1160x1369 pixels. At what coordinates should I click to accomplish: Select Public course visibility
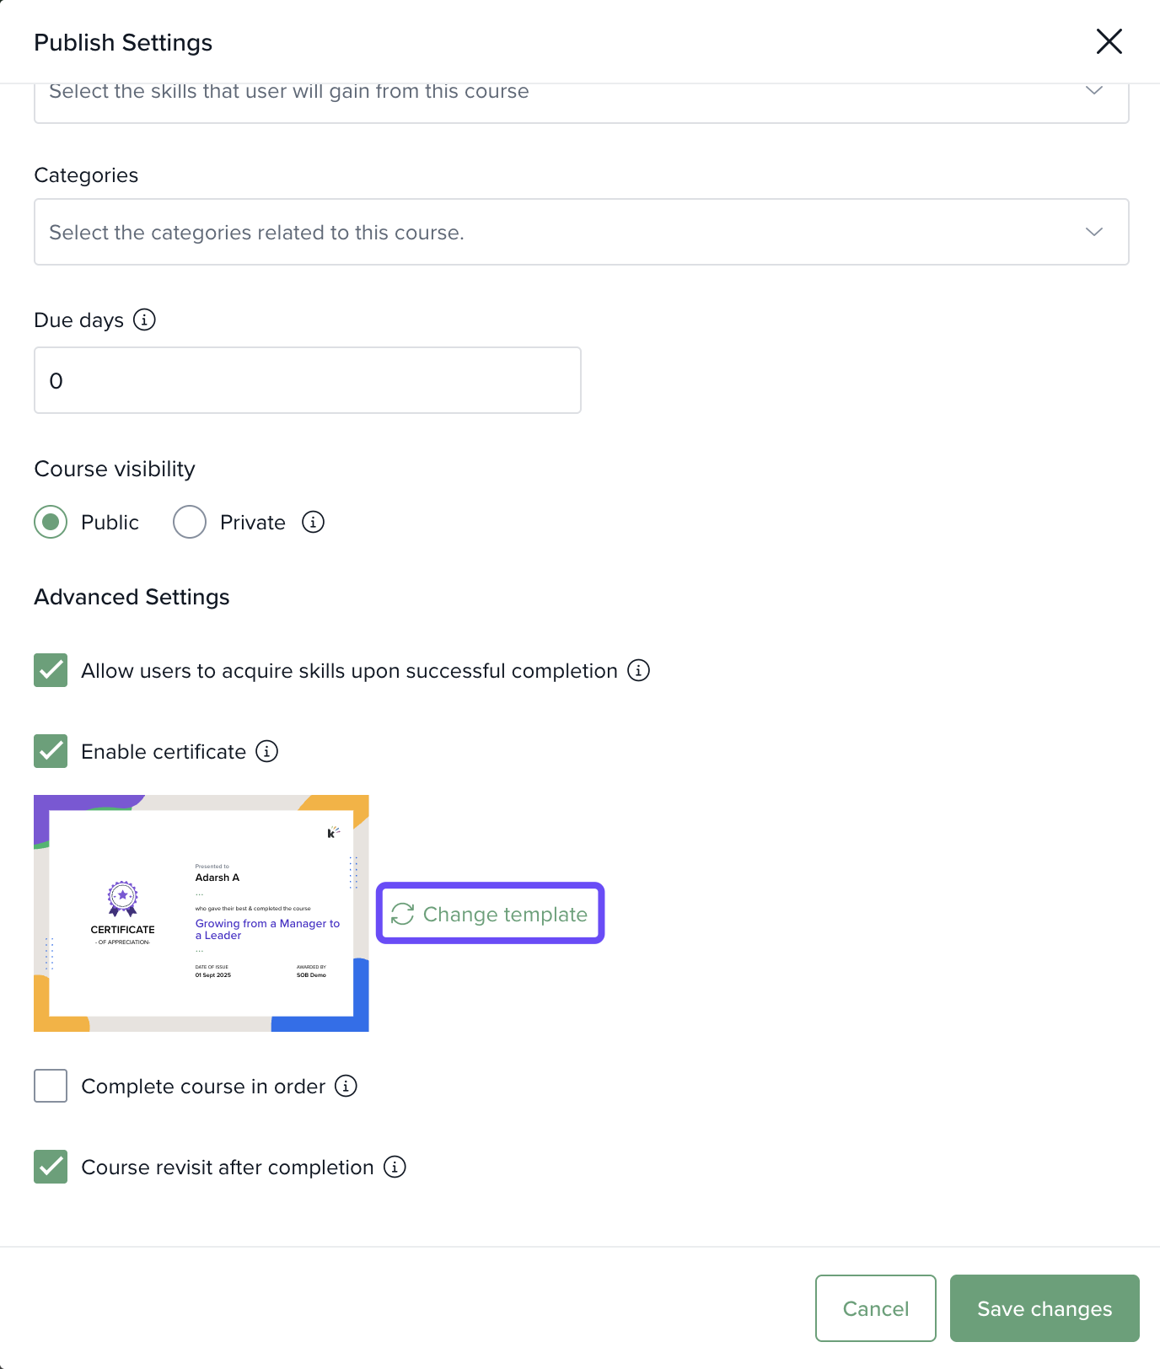51,523
